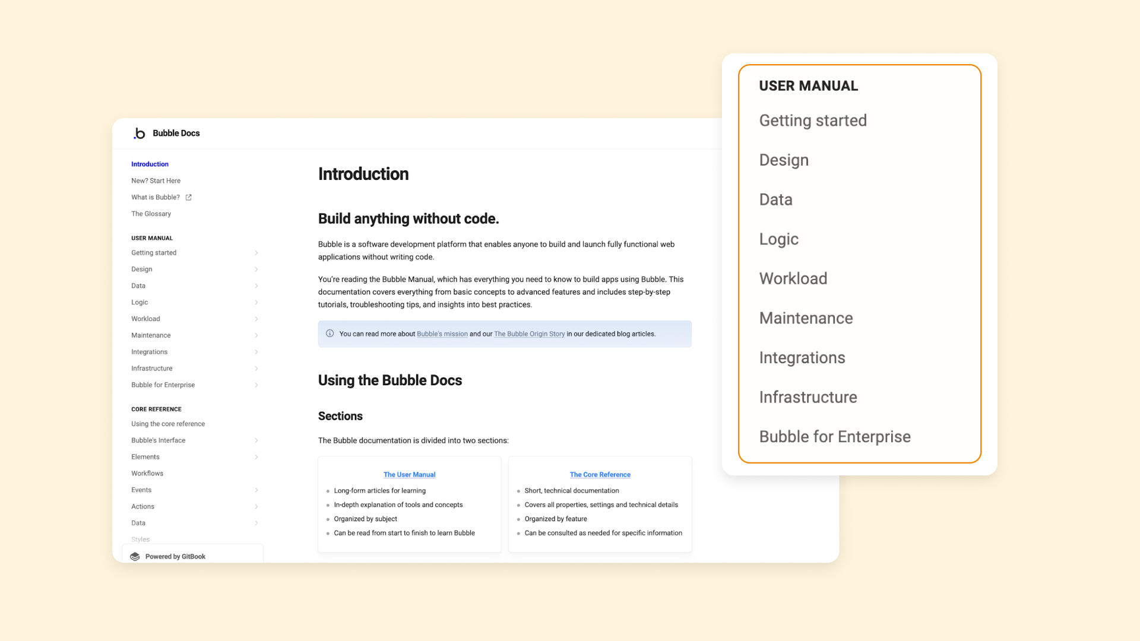Click the GitBook icon at sidebar bottom

(x=134, y=556)
